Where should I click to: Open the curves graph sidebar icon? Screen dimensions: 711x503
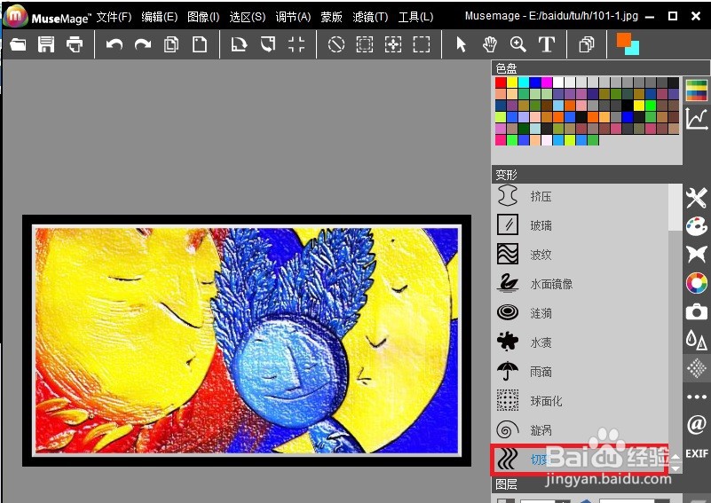tap(697, 119)
